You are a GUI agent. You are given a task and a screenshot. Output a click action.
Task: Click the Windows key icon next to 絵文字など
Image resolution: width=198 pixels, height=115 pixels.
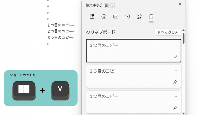pos(106,6)
